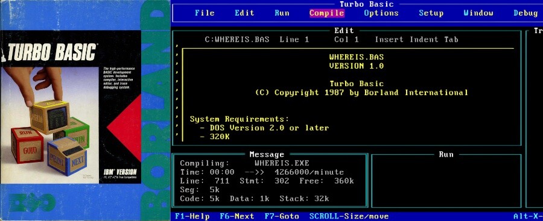Click the Line 1 indicator in the editor
Viewport: 543px width, 221px height.
(294, 39)
